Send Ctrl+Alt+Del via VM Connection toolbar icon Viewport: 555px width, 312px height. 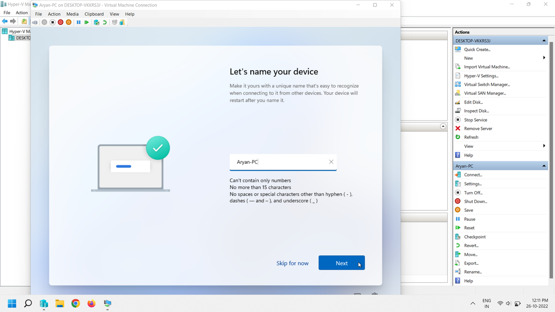pyautogui.click(x=35, y=22)
